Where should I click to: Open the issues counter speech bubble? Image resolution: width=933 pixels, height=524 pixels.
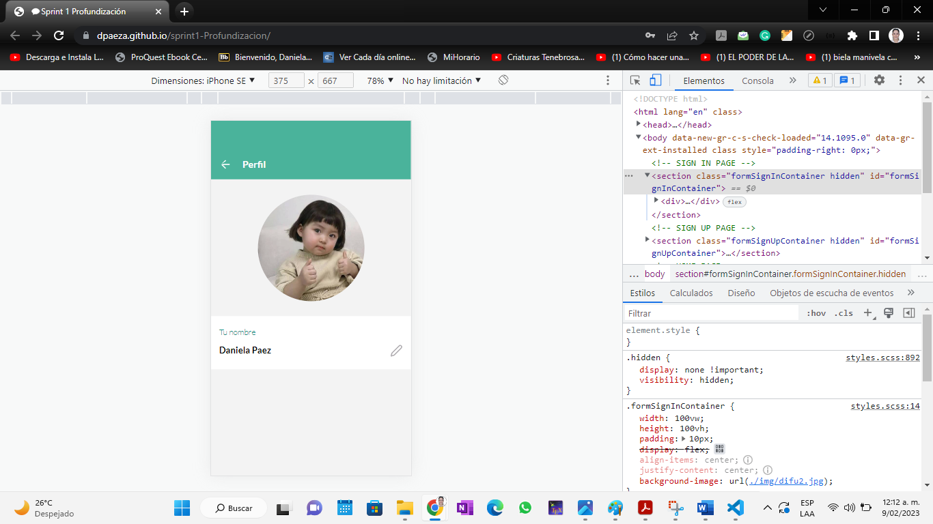(x=847, y=80)
